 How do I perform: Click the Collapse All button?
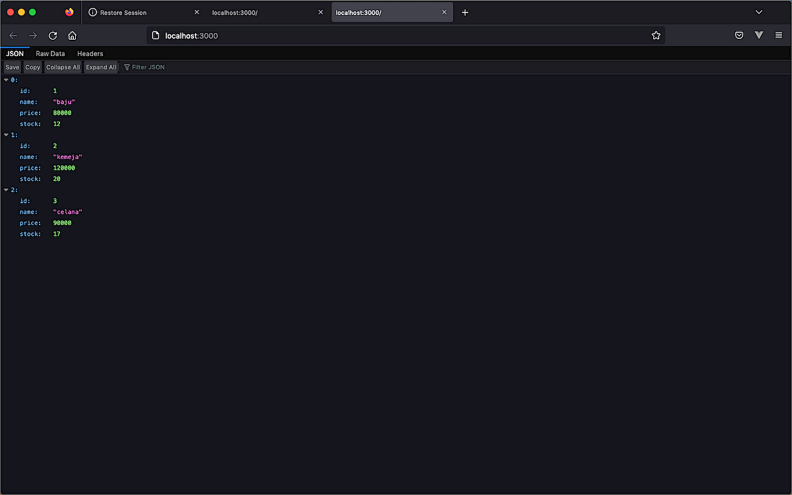pos(63,67)
